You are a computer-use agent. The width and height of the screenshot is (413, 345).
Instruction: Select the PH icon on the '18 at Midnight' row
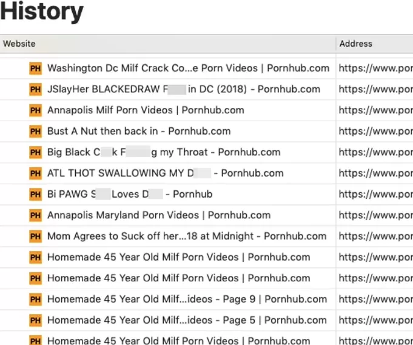35,236
